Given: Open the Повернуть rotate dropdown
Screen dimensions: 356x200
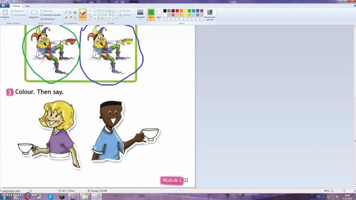Looking at the screenshot, I should (x=48, y=19).
